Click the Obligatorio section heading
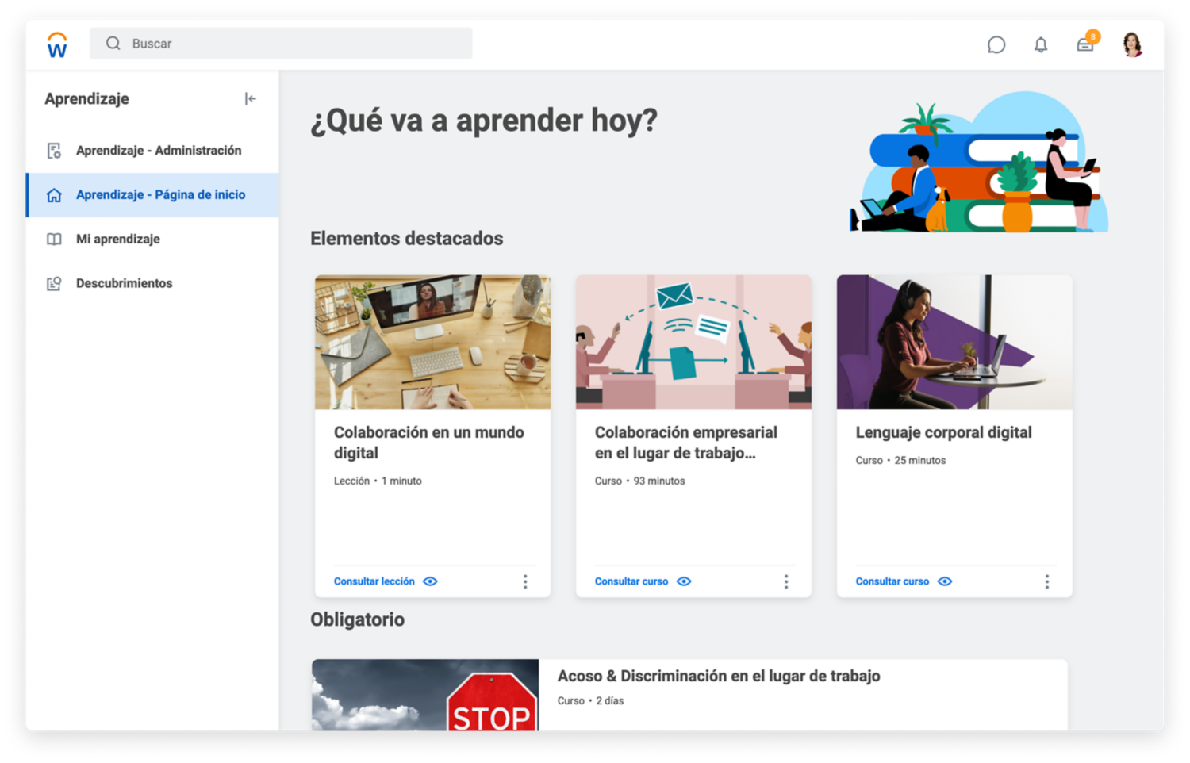Screen dimensions: 1190x763 tap(357, 619)
